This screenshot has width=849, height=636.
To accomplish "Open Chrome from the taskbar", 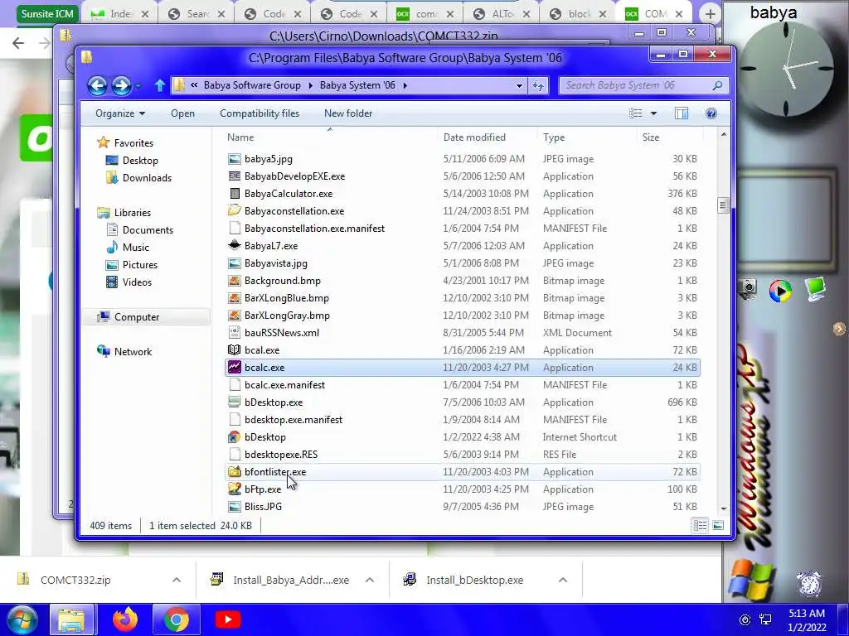I will (x=176, y=619).
